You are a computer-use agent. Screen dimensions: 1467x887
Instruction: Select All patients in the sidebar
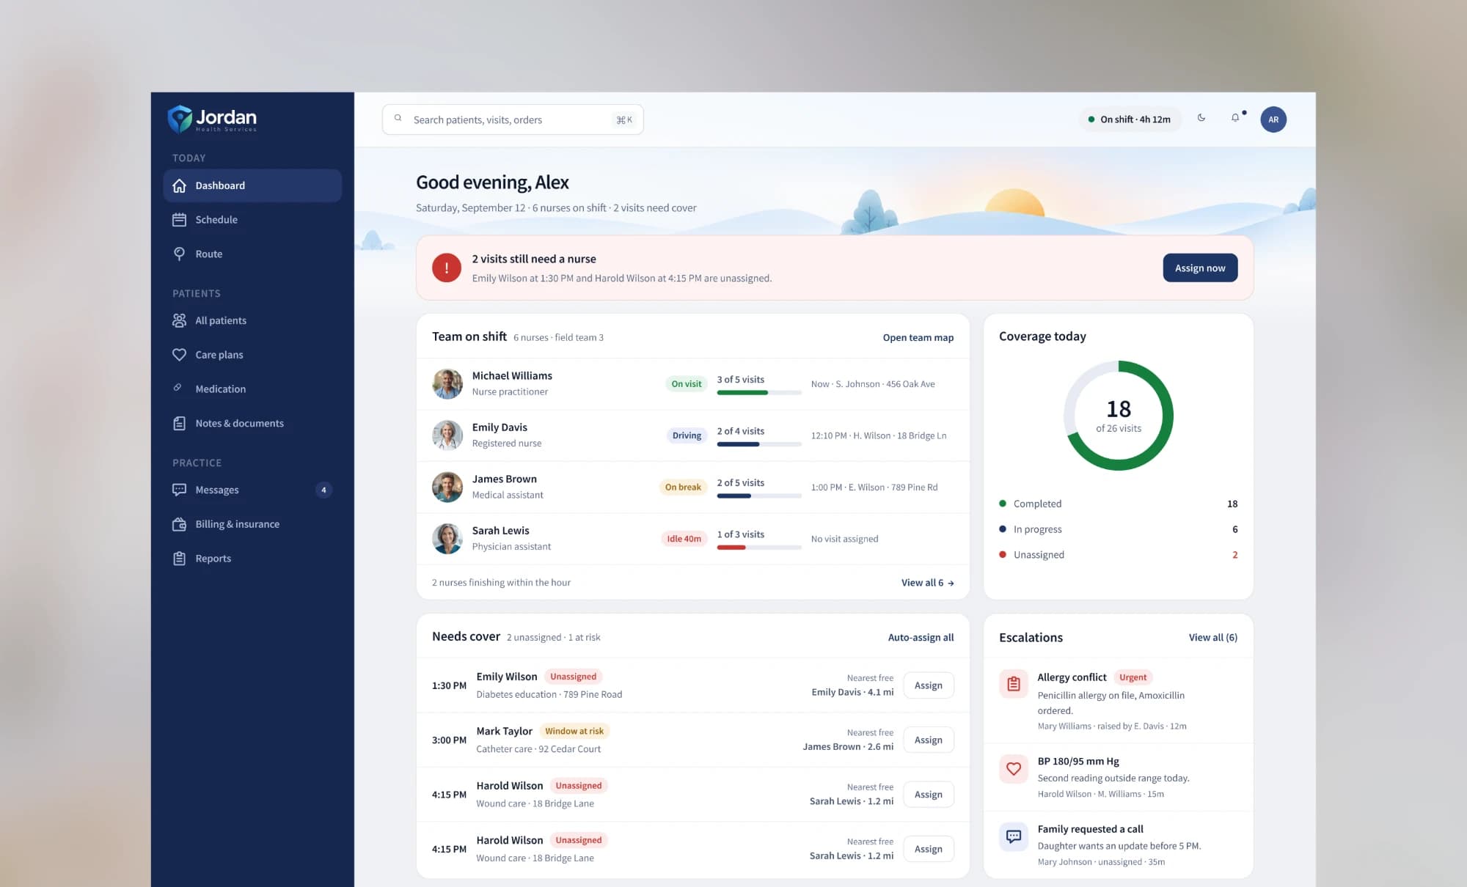[x=252, y=320]
